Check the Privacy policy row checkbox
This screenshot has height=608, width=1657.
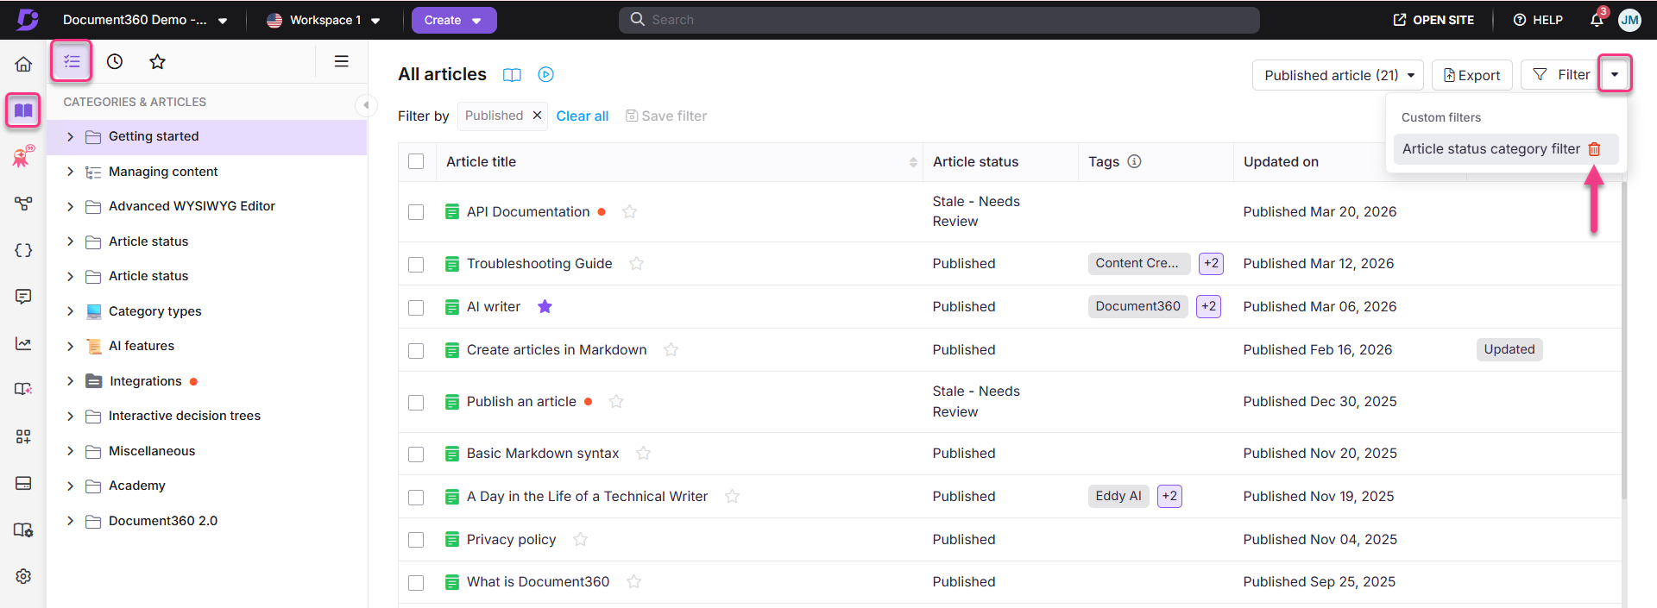tap(416, 540)
